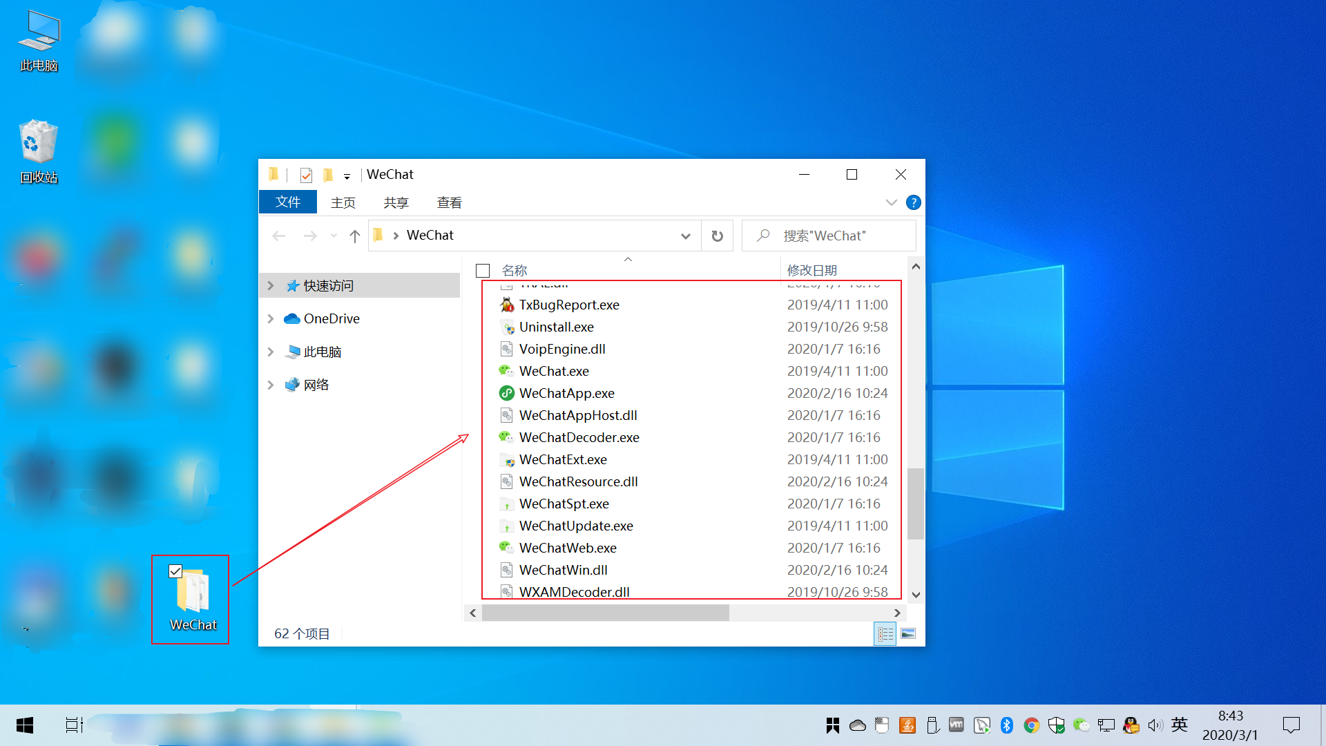Click the horizontal scrollbar right arrow

click(896, 613)
